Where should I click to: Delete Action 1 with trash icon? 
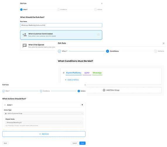82,105
